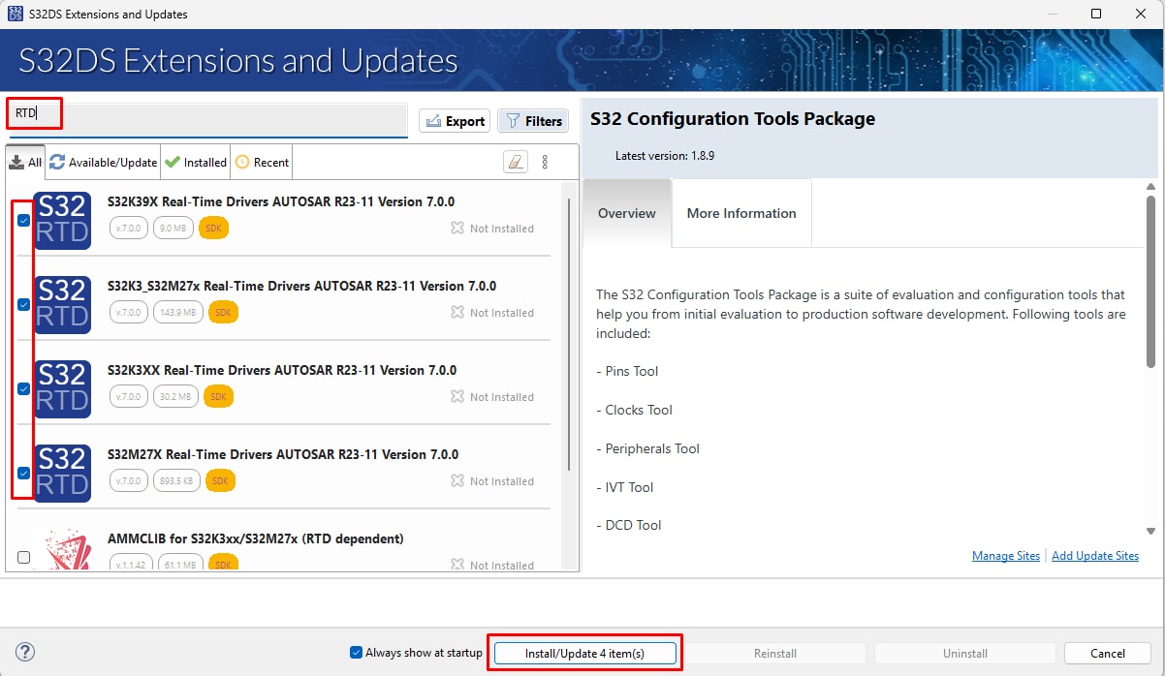Disable Always show at startup
1165x676 pixels.
coord(357,652)
